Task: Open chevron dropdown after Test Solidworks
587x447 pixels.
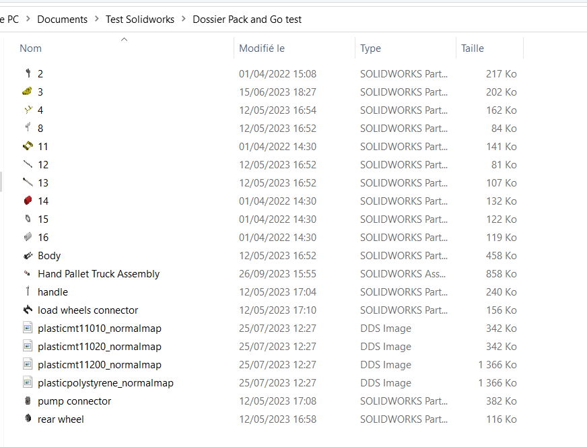Action: pyautogui.click(x=184, y=20)
